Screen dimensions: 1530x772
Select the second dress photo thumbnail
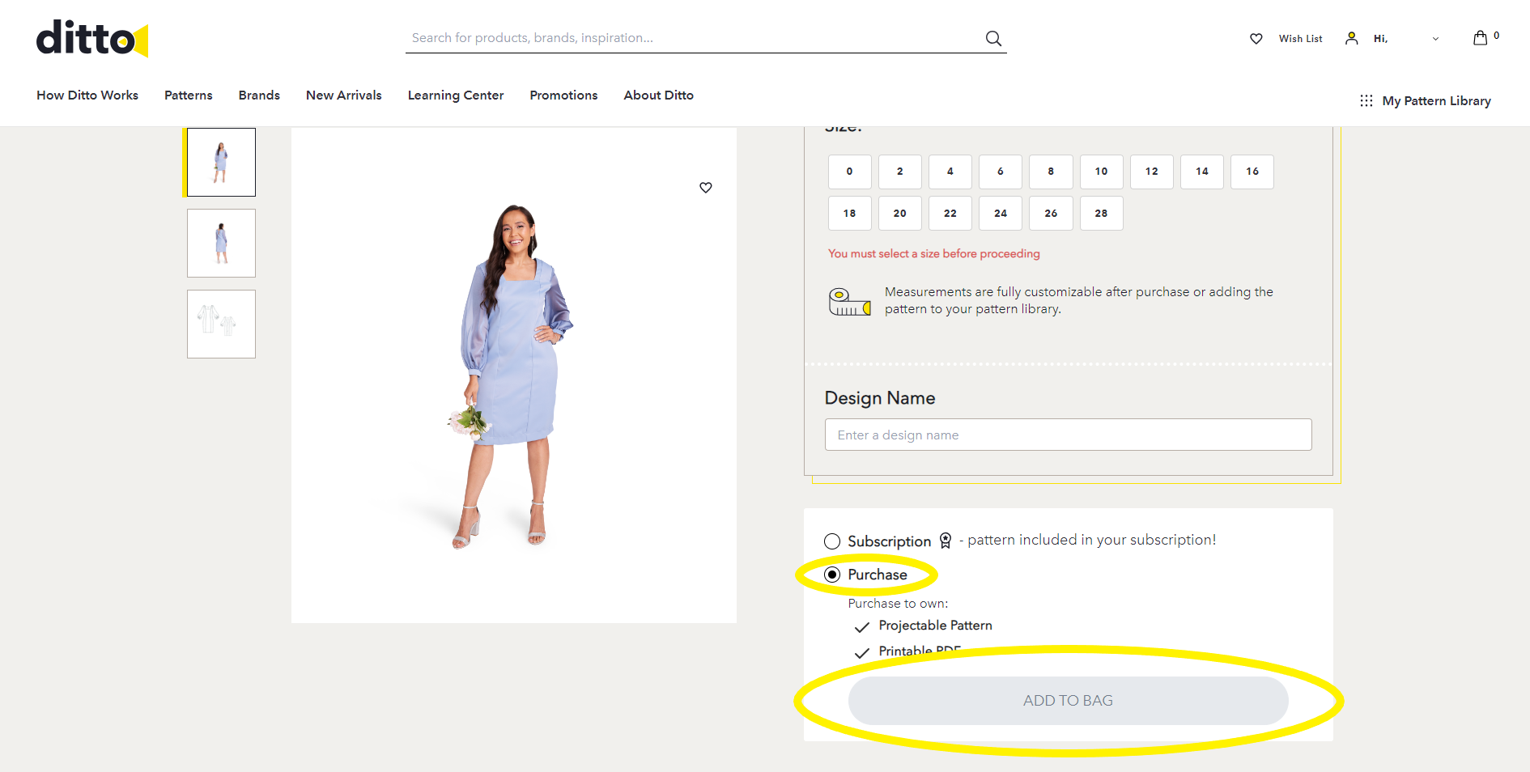pyautogui.click(x=221, y=244)
